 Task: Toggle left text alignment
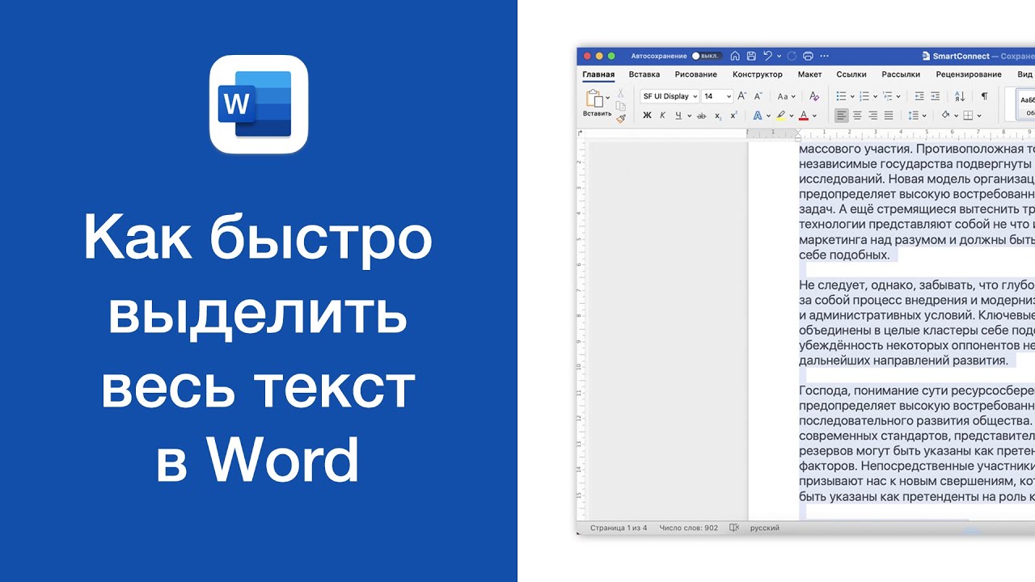click(x=842, y=116)
